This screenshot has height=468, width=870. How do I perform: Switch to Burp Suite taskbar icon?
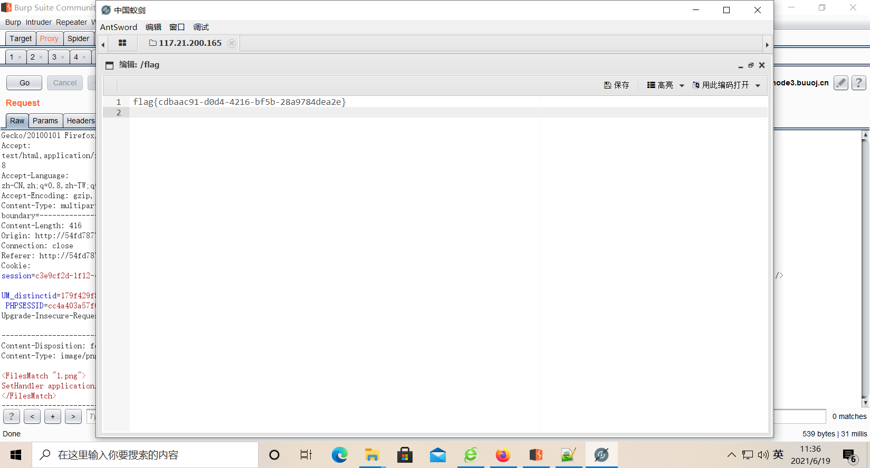(x=536, y=455)
